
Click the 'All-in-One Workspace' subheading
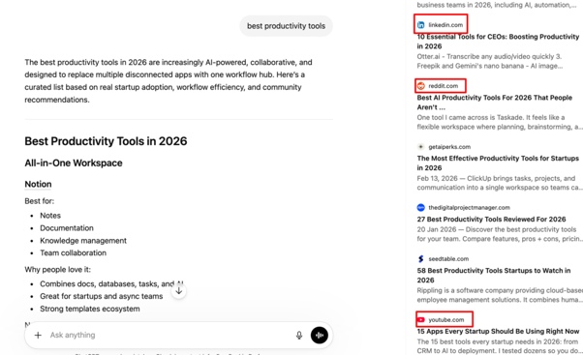click(74, 163)
